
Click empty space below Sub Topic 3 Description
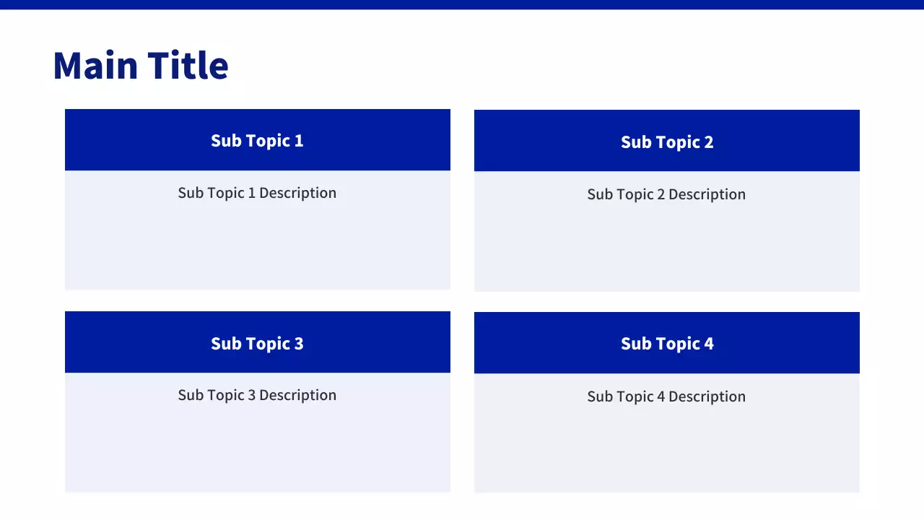(257, 451)
